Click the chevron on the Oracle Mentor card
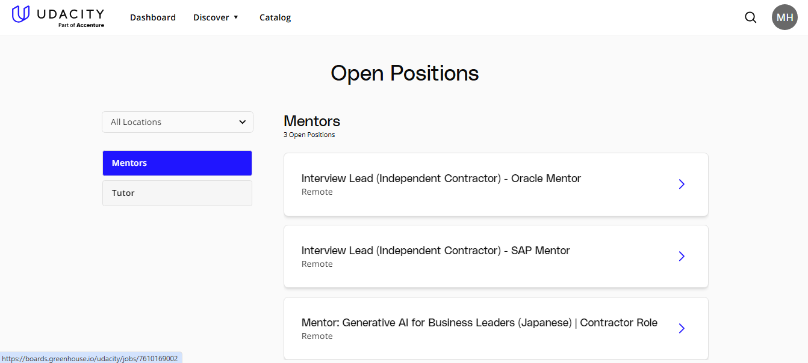Image resolution: width=808 pixels, height=363 pixels. 681,184
